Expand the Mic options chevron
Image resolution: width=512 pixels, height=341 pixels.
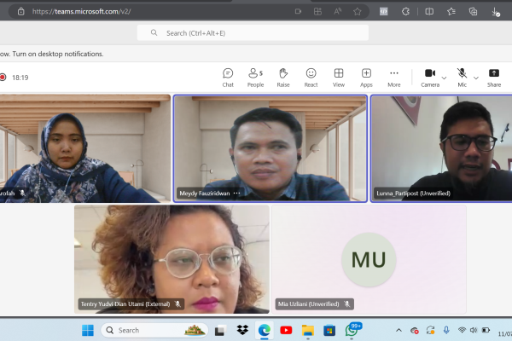click(476, 78)
